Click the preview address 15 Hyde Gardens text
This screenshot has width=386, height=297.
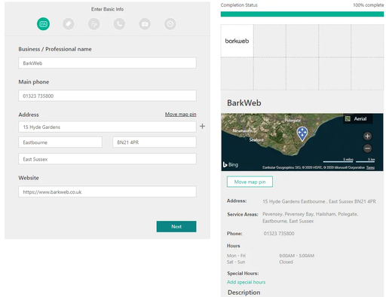pyautogui.click(x=319, y=201)
